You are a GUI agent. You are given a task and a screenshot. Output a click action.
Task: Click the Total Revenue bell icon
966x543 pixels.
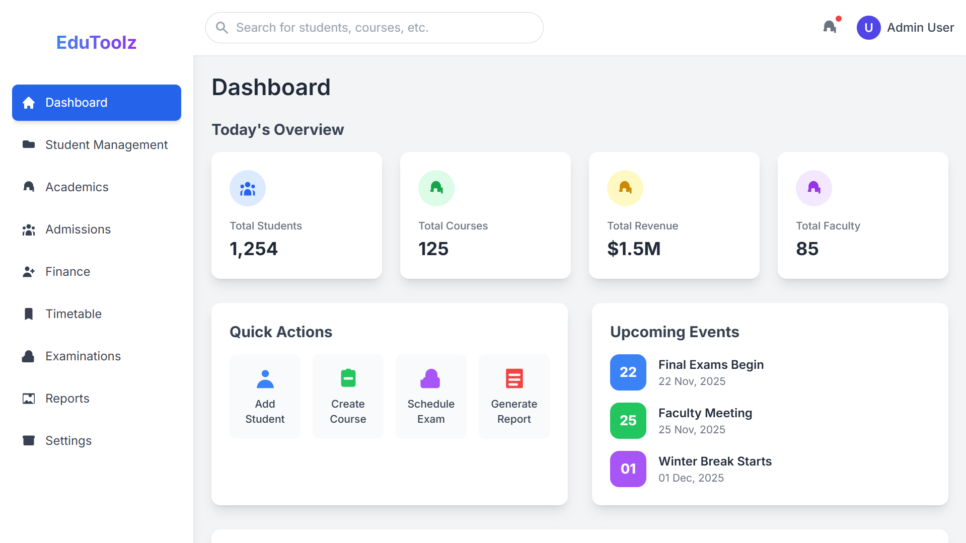click(x=625, y=188)
